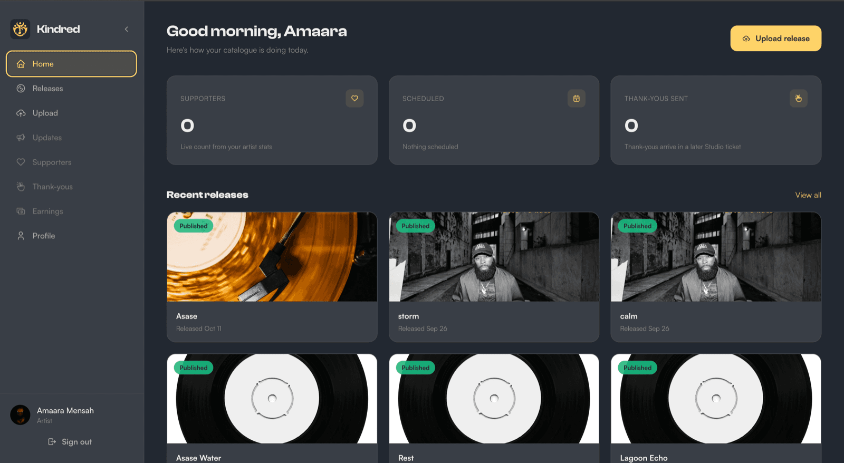Click Amaara Mensah's avatar picture
Viewport: 844px width, 463px height.
pos(20,415)
